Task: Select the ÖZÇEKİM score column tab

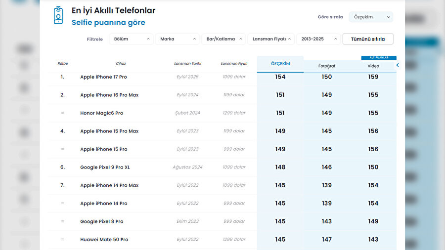Action: (280, 64)
